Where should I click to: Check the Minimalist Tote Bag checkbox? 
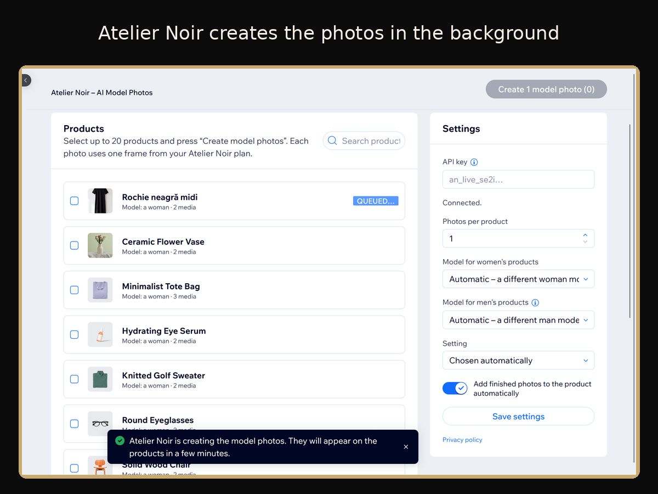(75, 290)
